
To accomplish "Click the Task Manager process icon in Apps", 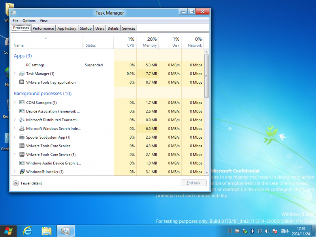I will pyautogui.click(x=22, y=74).
